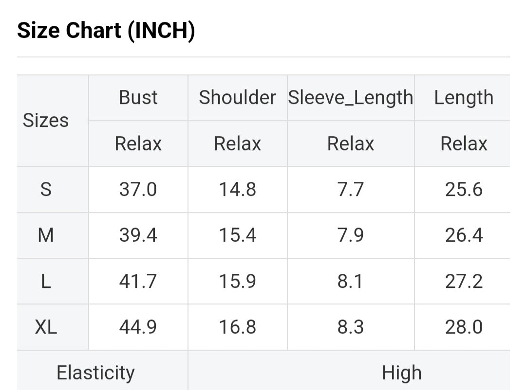This screenshot has height=390, width=526.
Task: Select the 15.4 shoulder measurement
Action: [x=237, y=235]
